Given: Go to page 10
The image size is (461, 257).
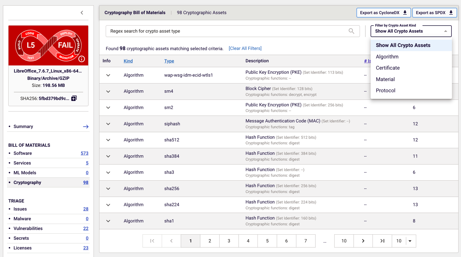Looking at the screenshot, I should [x=344, y=241].
